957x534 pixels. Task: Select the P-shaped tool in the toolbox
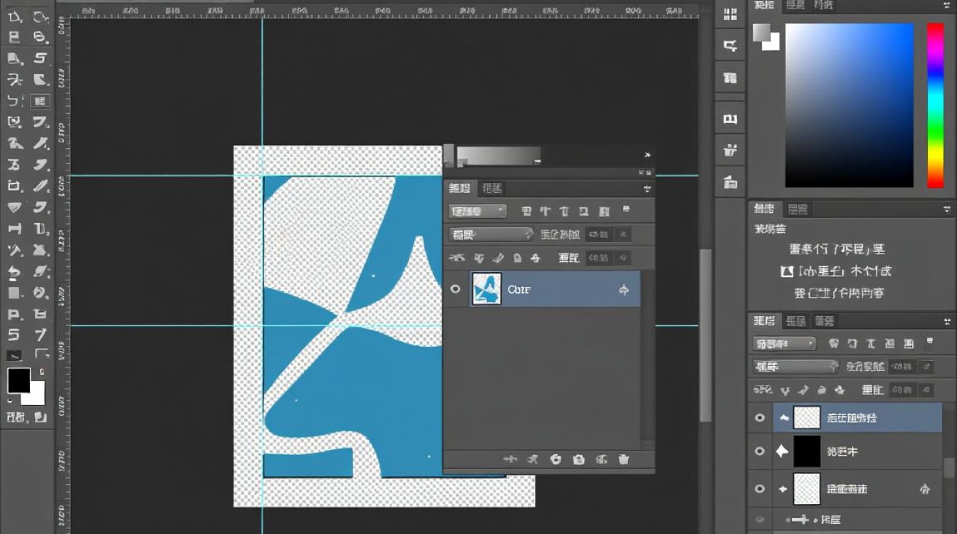14,314
